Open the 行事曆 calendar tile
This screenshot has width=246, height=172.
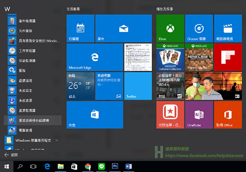[80, 29]
